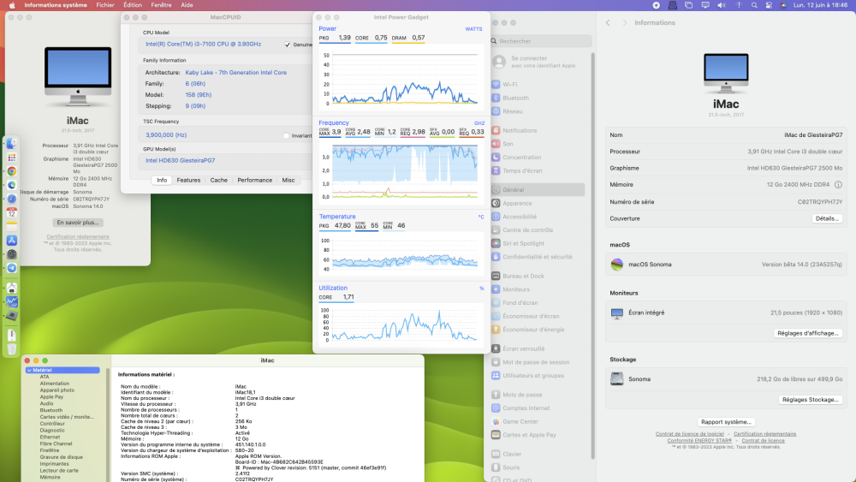Open Réglages Stockage button
856x482 pixels.
(810, 400)
